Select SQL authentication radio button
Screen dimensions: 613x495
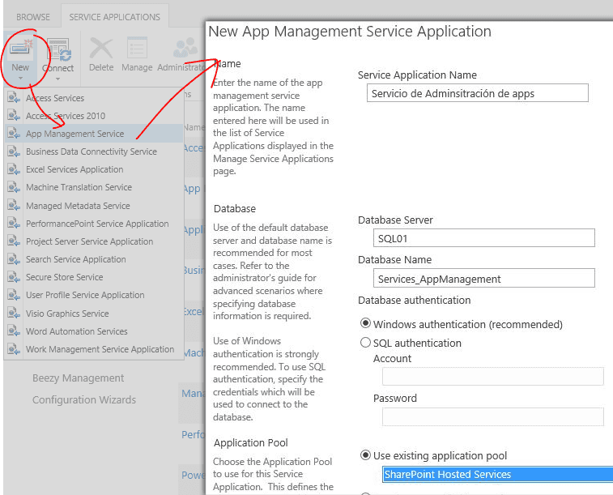pos(365,343)
